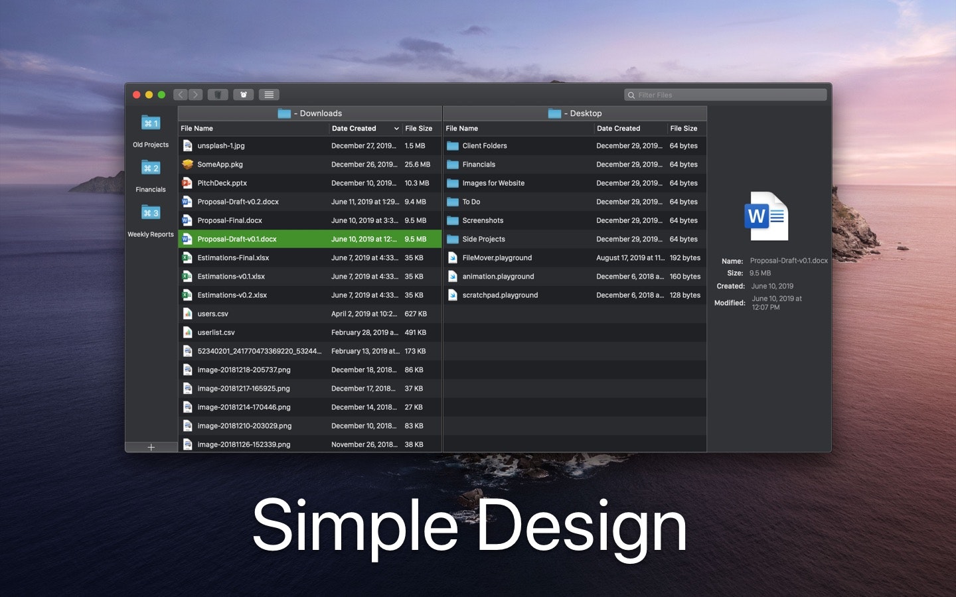Screen dimensions: 956x597
Task: Click the forward navigation arrow
Action: click(196, 94)
